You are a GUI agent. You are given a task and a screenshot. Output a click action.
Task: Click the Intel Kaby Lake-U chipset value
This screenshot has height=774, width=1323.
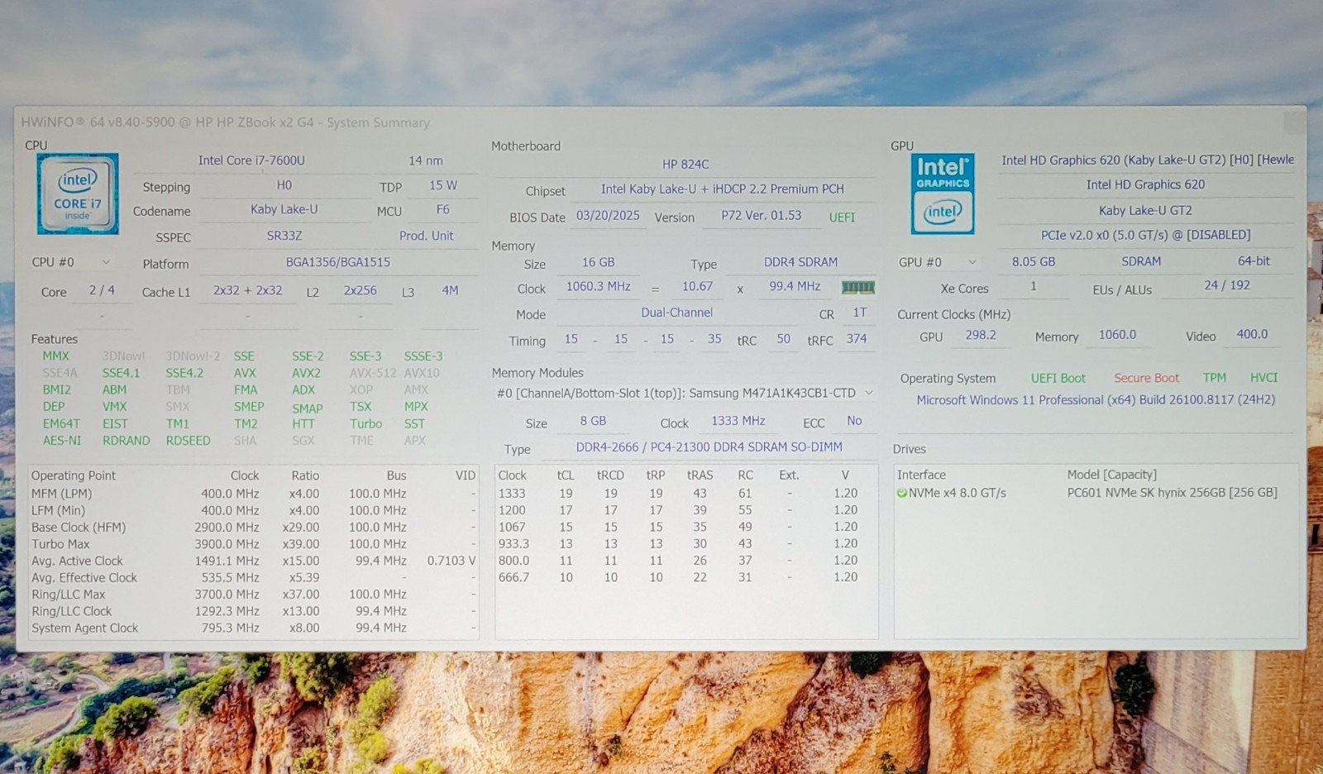click(x=722, y=189)
